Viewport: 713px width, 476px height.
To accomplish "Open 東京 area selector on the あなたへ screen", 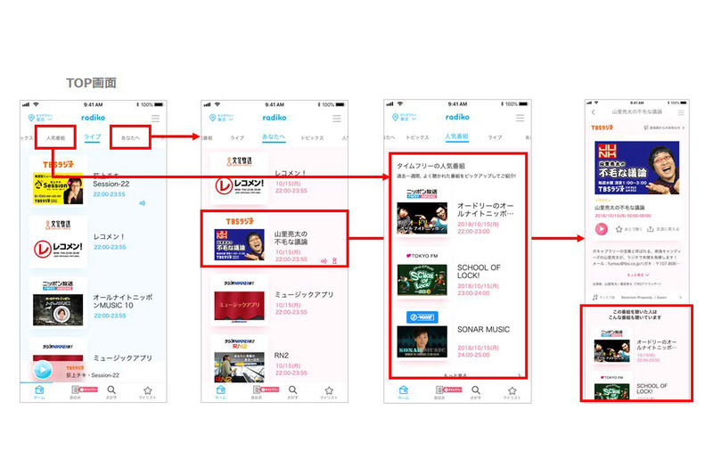I will (x=221, y=118).
